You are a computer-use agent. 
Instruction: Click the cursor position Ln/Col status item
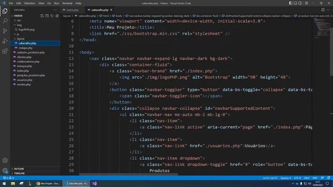click(270, 178)
